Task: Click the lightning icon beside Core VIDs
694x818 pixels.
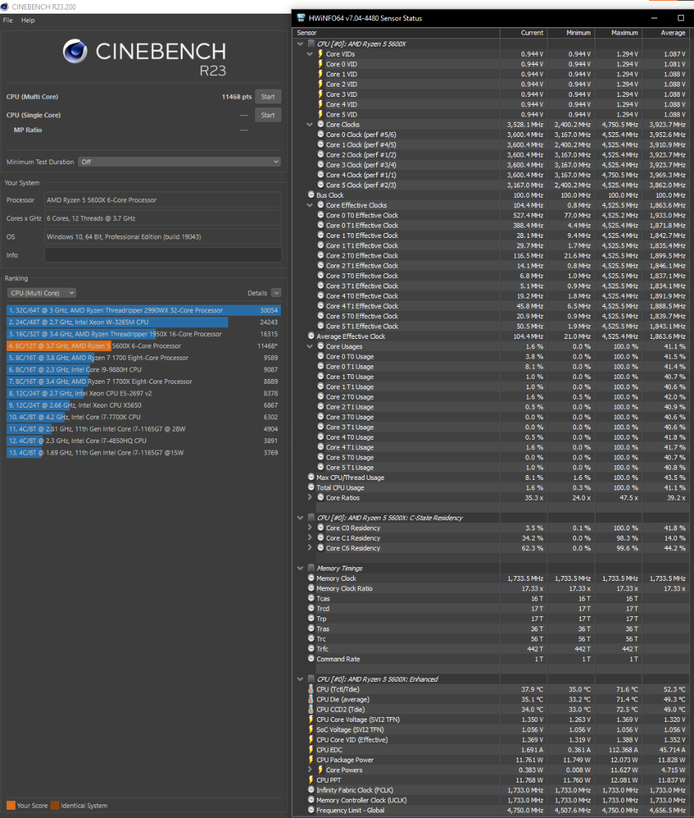Action: pyautogui.click(x=320, y=54)
